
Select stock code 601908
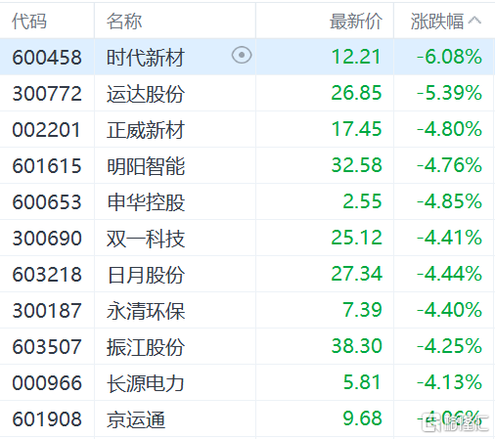click(x=47, y=419)
